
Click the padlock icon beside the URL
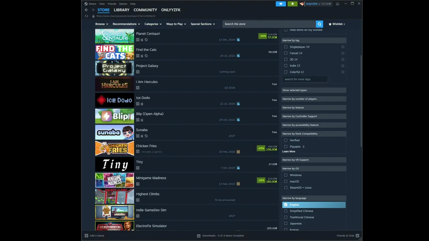pos(93,16)
